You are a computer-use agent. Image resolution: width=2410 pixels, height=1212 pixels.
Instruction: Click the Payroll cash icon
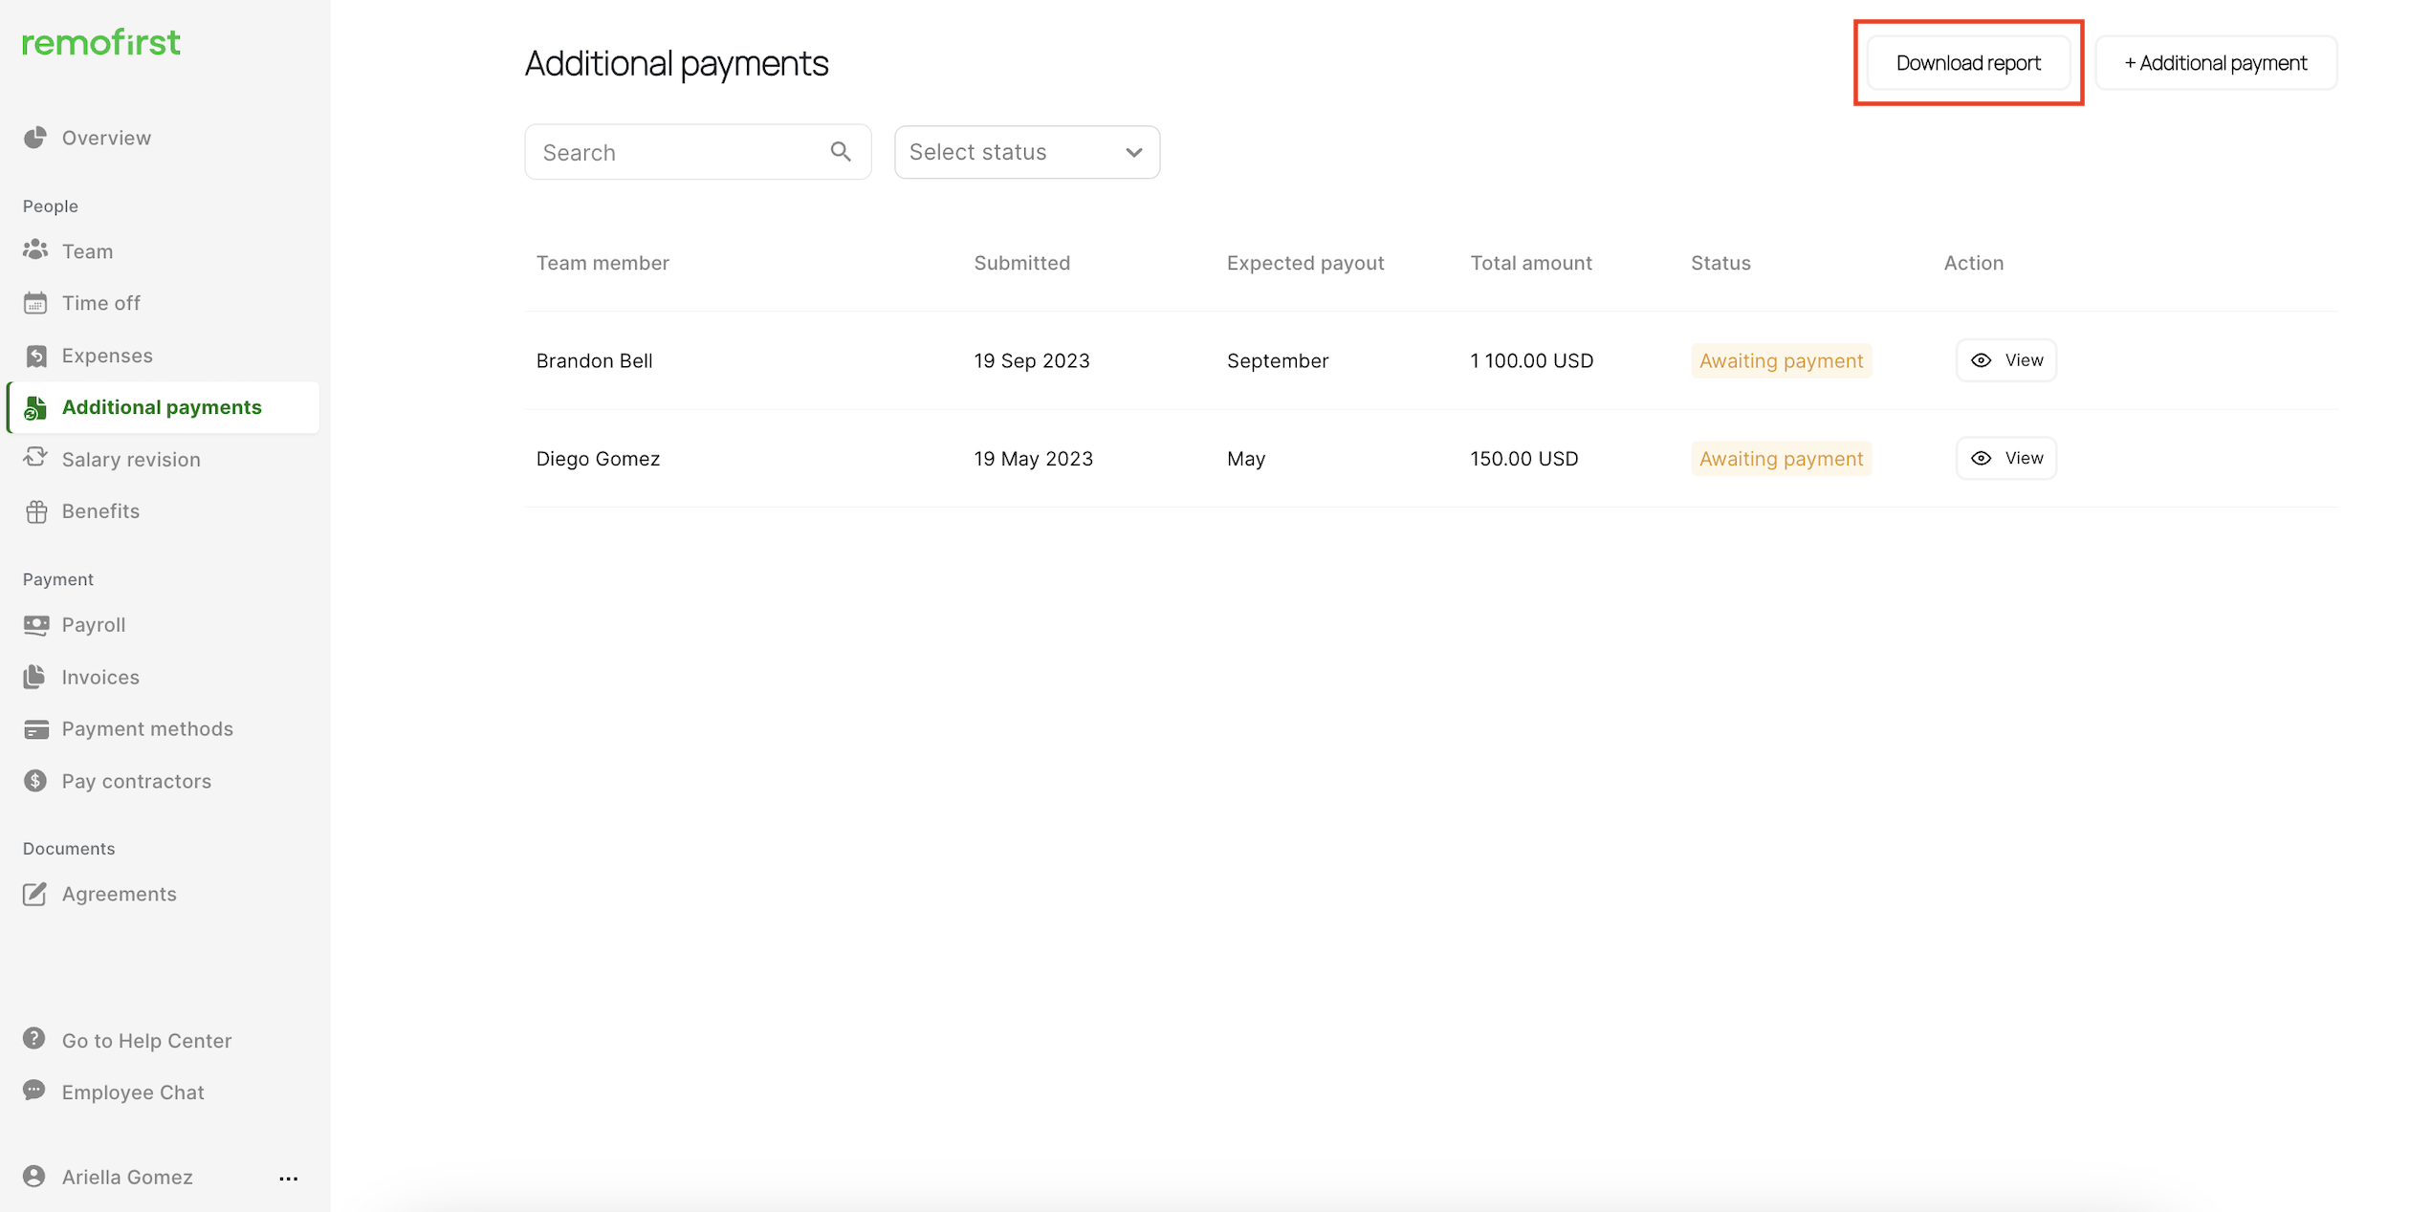(x=35, y=625)
